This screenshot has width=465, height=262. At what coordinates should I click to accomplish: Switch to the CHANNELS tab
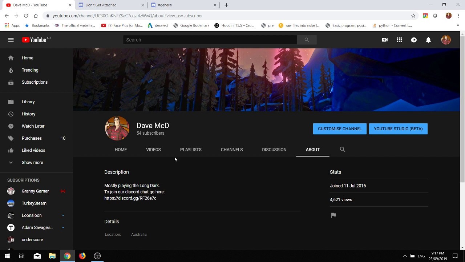(x=232, y=150)
